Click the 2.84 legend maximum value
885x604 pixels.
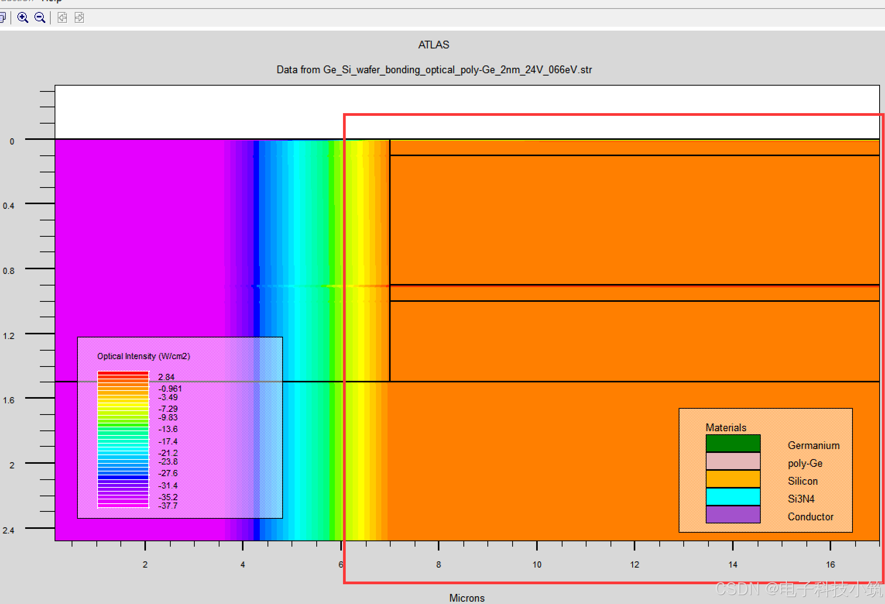tap(166, 377)
